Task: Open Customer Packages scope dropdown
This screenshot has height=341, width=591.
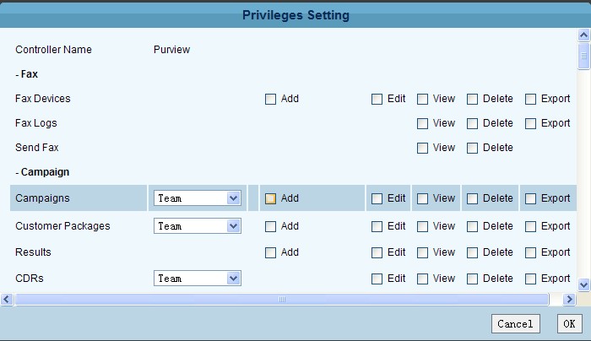Action: (234, 226)
